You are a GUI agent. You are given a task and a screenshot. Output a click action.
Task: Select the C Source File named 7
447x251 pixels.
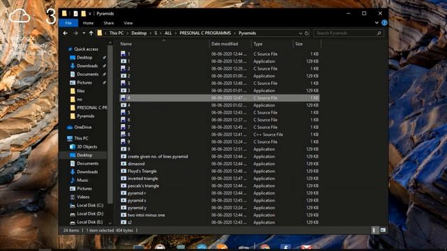pos(219,127)
